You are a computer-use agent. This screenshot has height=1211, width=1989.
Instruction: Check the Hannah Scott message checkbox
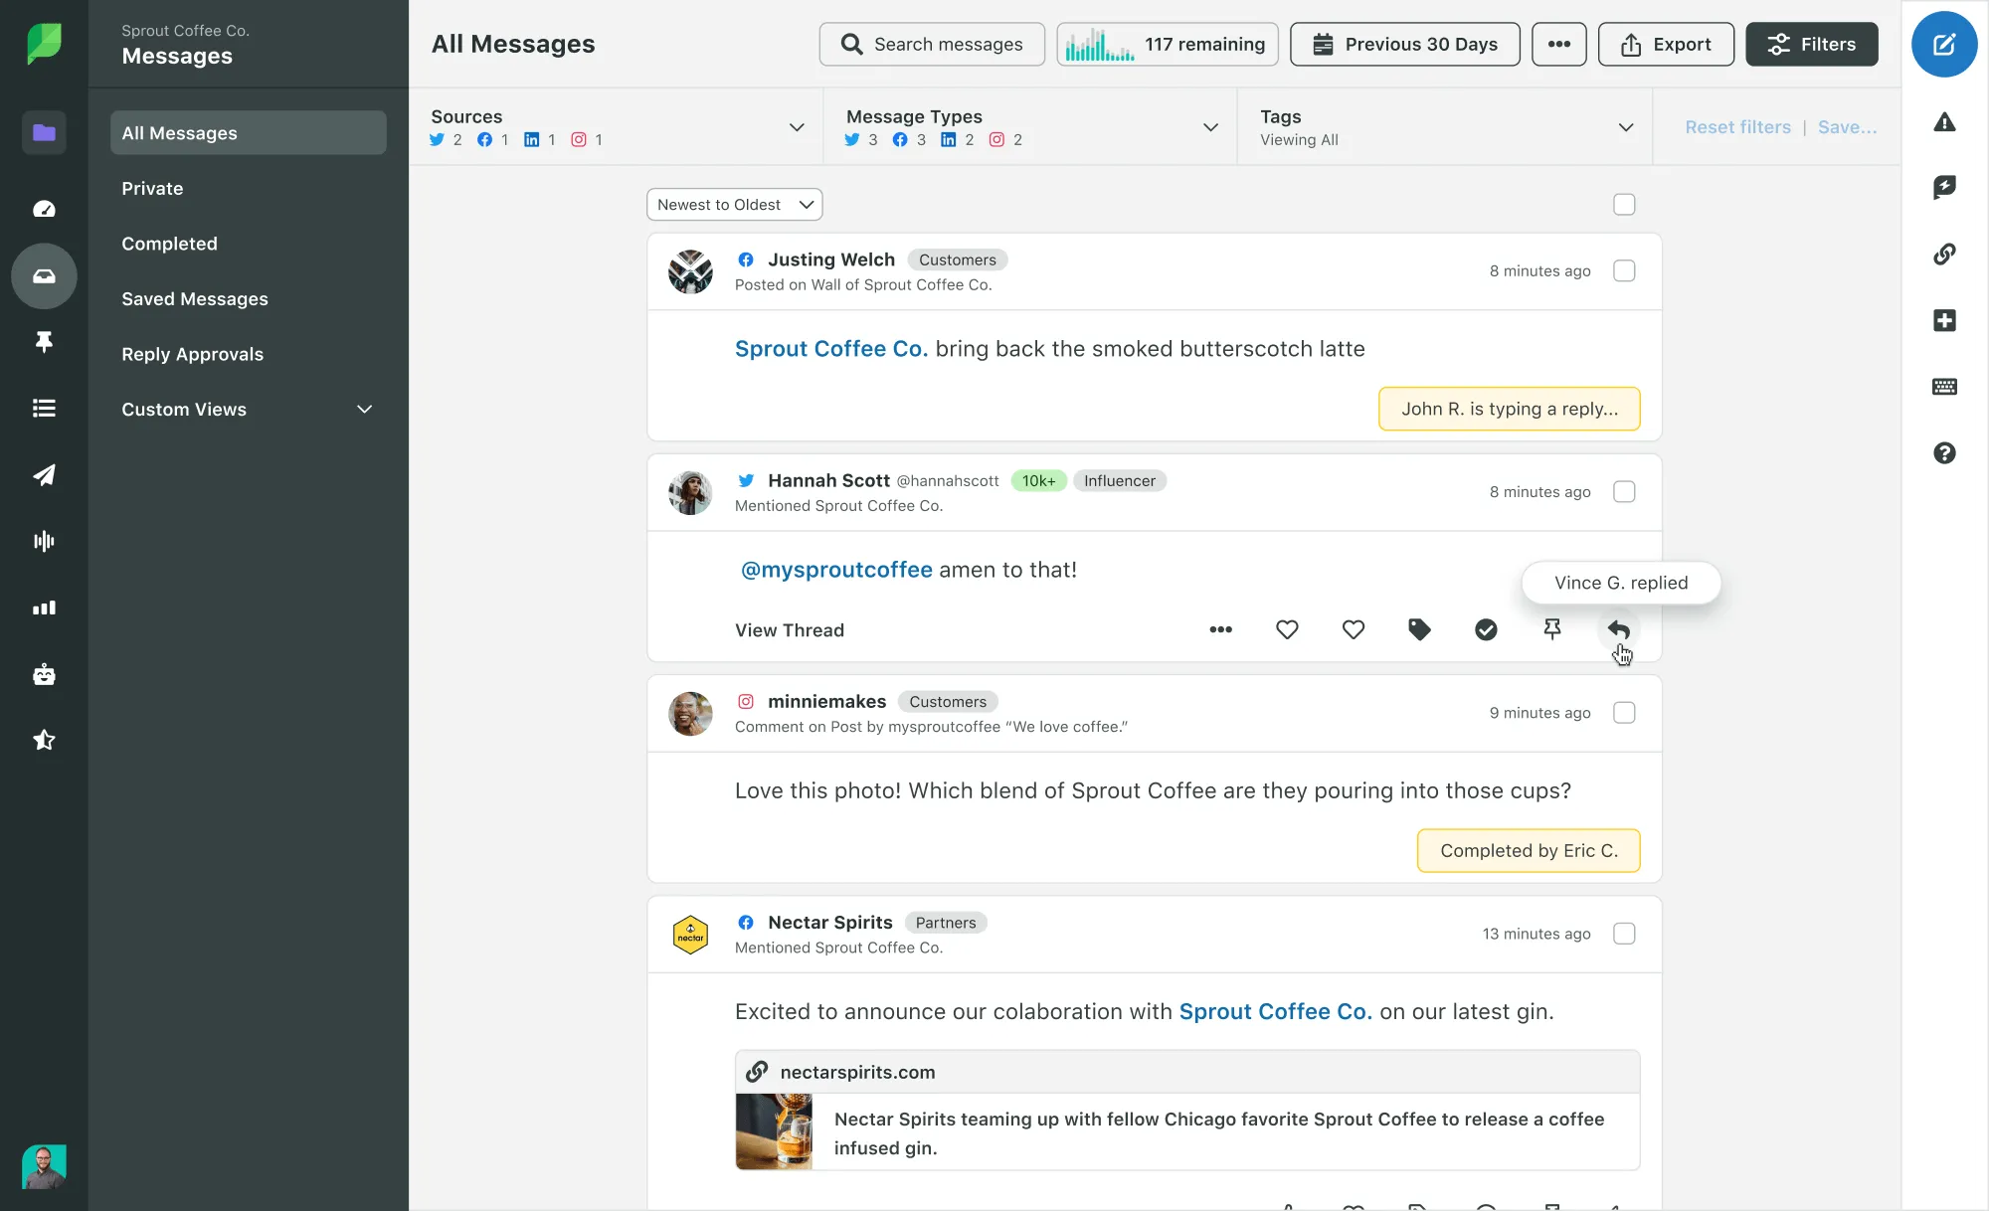coord(1624,491)
